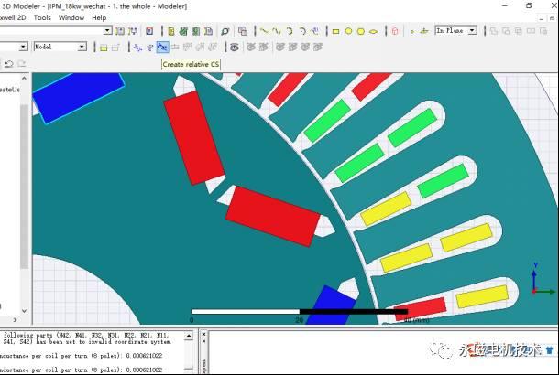Click the yellow face selection icon
The height and width of the screenshot is (375, 559).
tap(104, 48)
